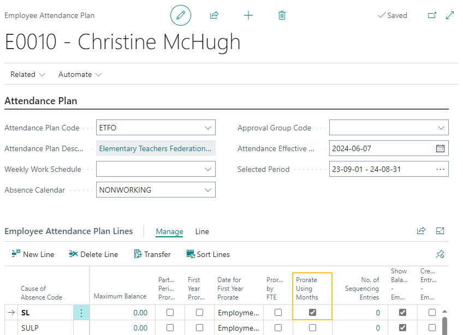Uncheck Prorate Using Months for SL line
463x335 pixels.
point(312,312)
